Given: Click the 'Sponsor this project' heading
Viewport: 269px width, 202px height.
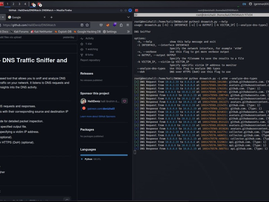Looking at the screenshot, I should 95,94.
